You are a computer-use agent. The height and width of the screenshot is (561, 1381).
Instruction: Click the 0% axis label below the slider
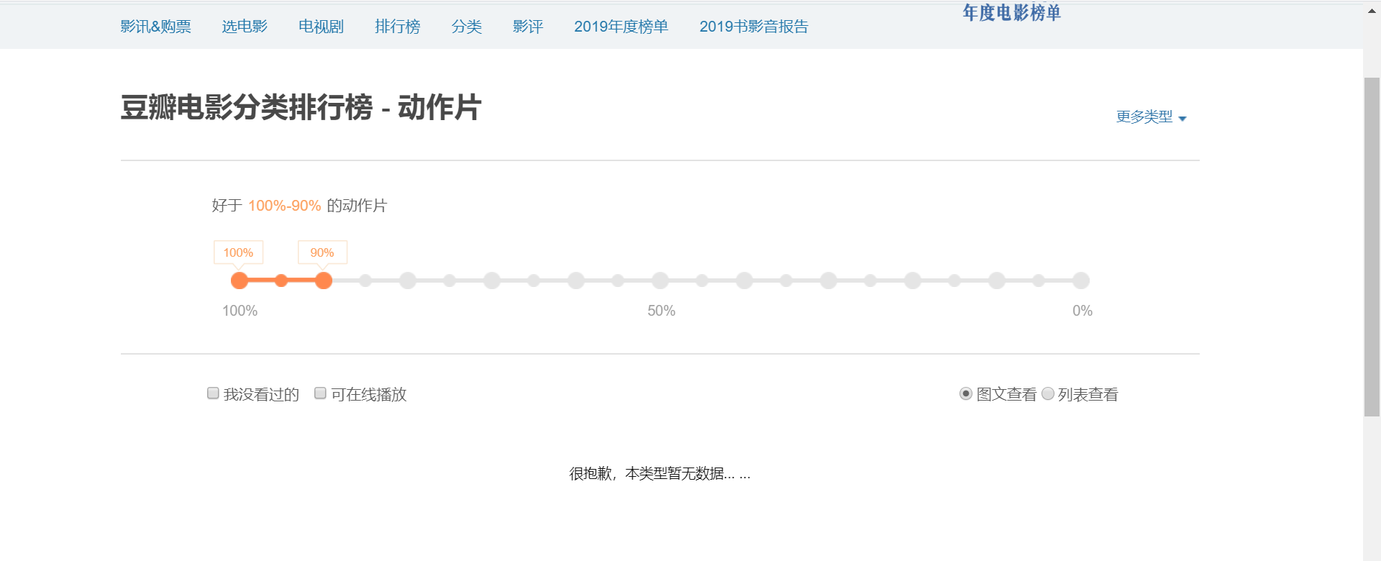1082,311
